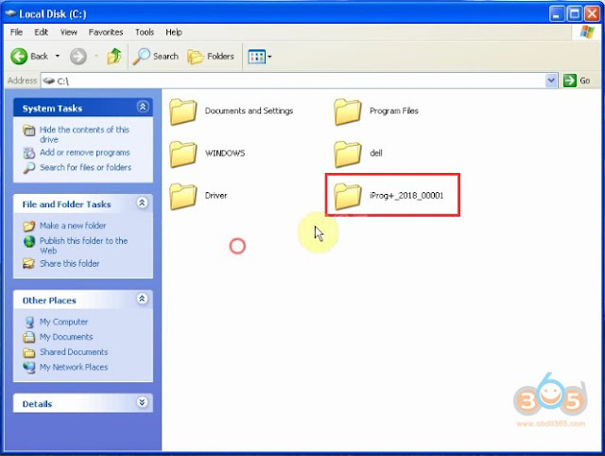
Task: Click the My Computer icon in sidebar
Action: point(29,322)
